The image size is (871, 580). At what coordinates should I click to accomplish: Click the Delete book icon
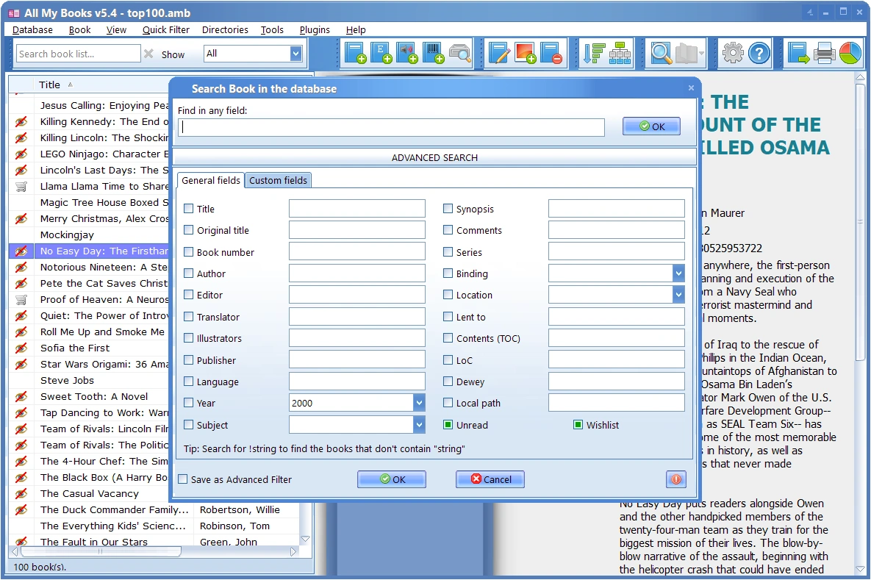coord(551,54)
